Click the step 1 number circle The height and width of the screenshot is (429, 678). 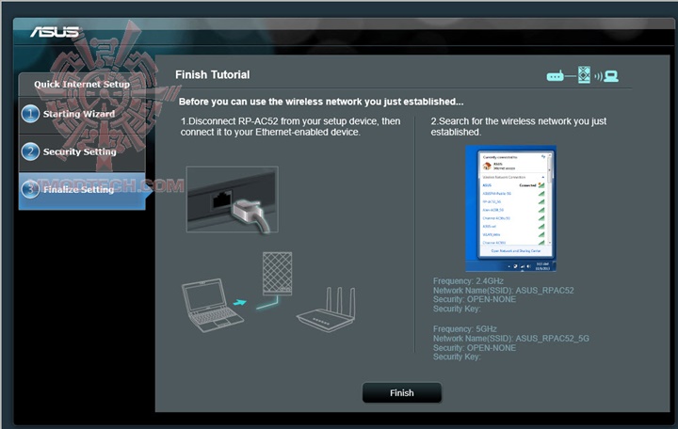pyautogui.click(x=30, y=114)
